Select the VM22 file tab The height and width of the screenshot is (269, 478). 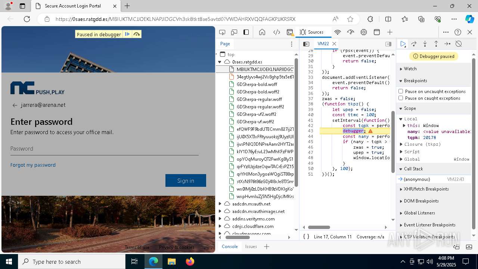click(323, 44)
